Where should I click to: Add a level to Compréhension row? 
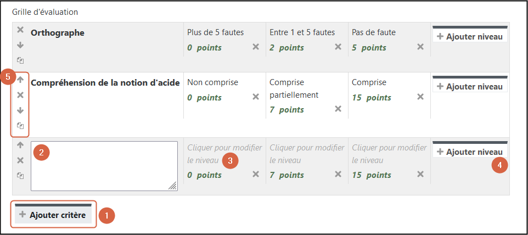[470, 87]
